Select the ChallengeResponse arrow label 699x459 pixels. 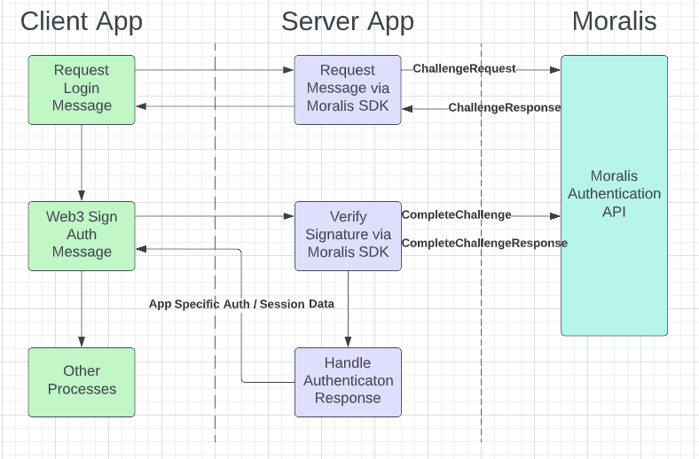tap(505, 107)
